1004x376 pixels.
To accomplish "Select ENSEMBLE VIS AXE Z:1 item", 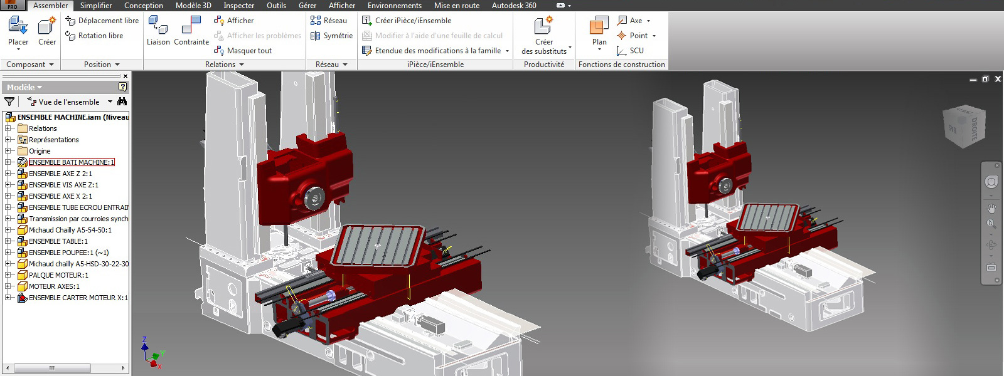I will [63, 185].
